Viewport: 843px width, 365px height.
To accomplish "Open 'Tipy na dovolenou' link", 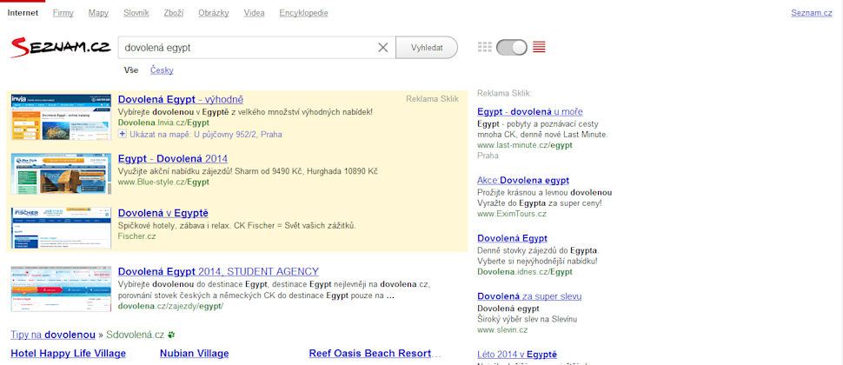I will pyautogui.click(x=53, y=335).
